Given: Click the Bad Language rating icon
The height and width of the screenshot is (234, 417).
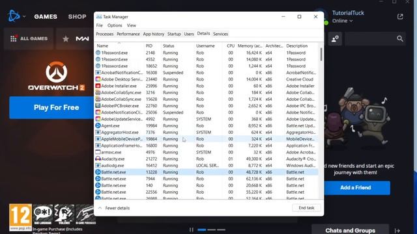Looking at the screenshot, I should tap(43, 214).
